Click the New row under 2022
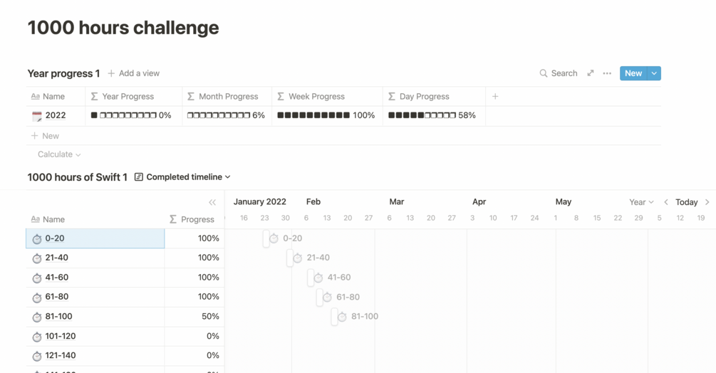Viewport: 716px width, 373px height. pos(46,135)
